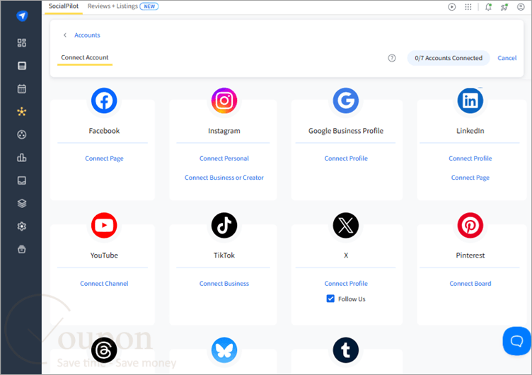Uncheck the Follow Us checkbox
Image resolution: width=532 pixels, height=375 pixels.
point(330,299)
